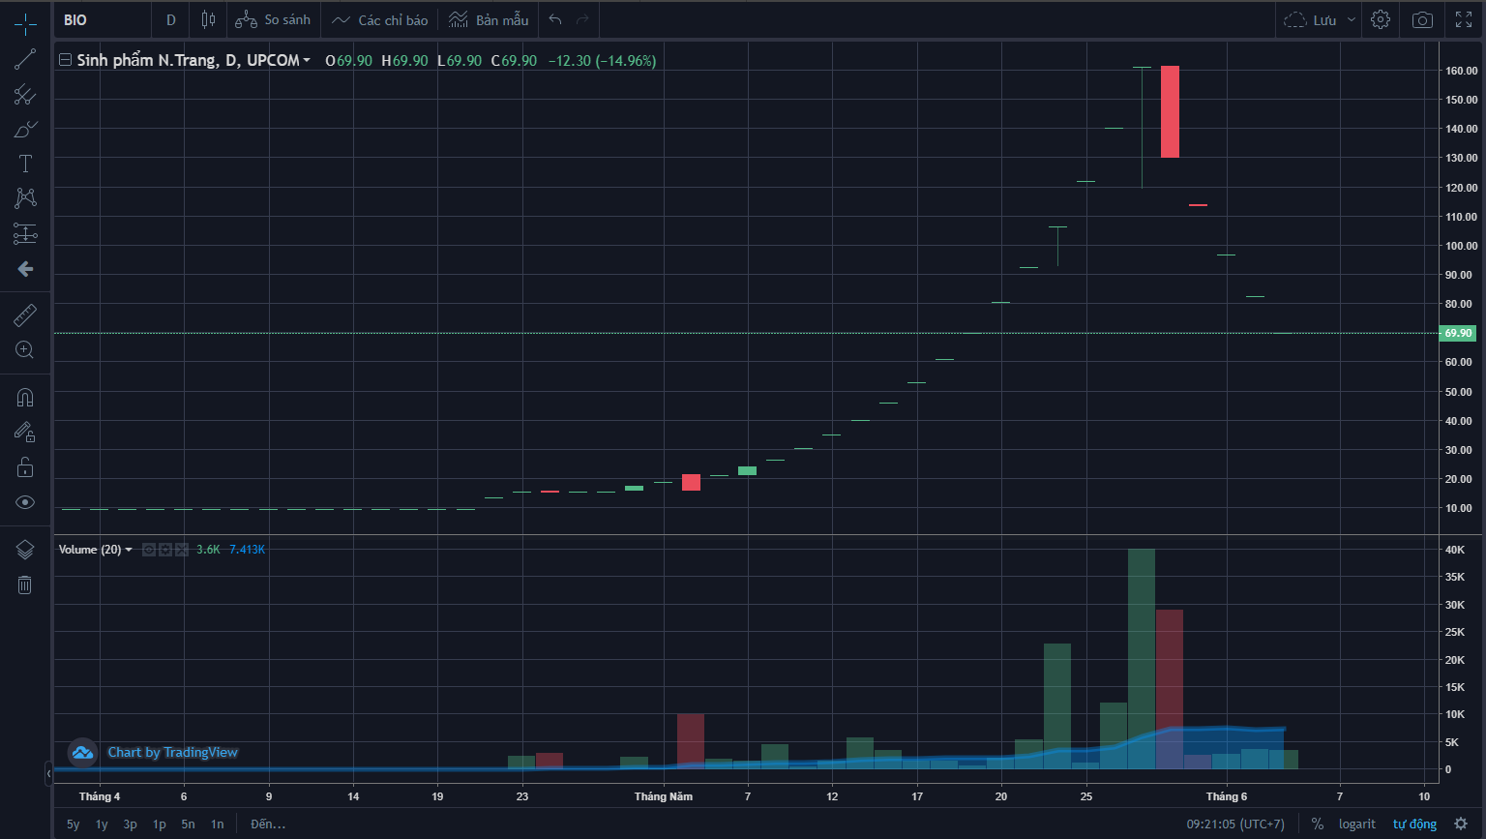This screenshot has width=1486, height=839.
Task: Expand the Volume (20) indicator menu
Action: [129, 550]
